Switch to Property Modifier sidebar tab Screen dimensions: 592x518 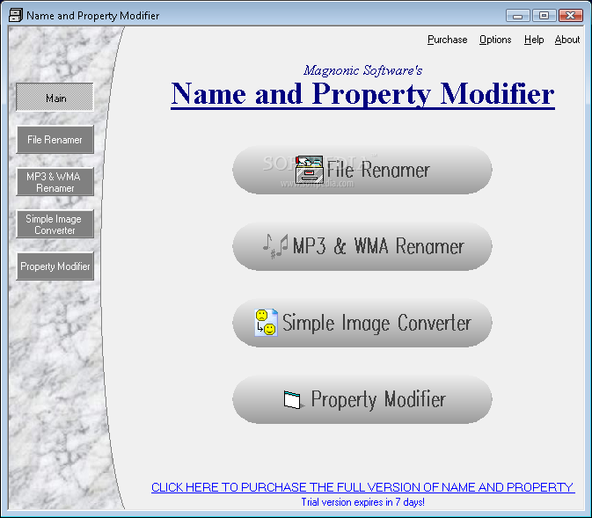pos(55,266)
